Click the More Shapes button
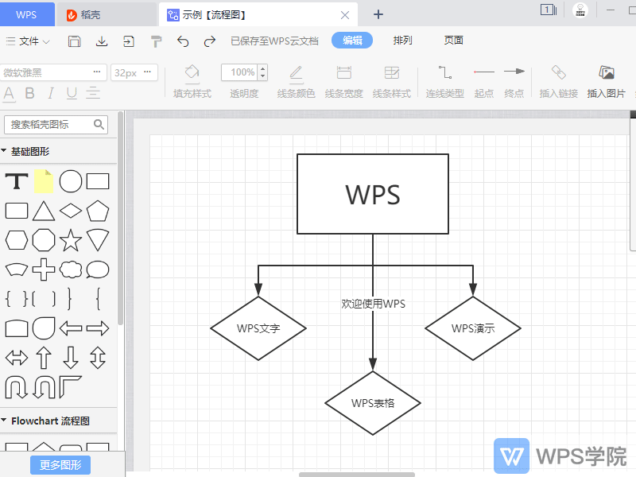 coord(60,465)
